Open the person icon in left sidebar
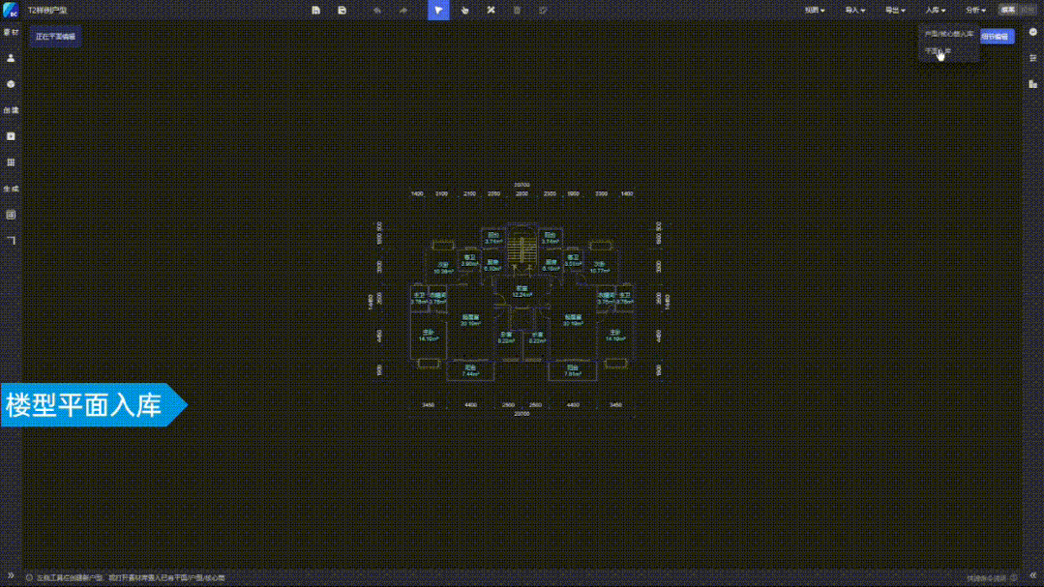This screenshot has width=1044, height=587. [x=11, y=58]
